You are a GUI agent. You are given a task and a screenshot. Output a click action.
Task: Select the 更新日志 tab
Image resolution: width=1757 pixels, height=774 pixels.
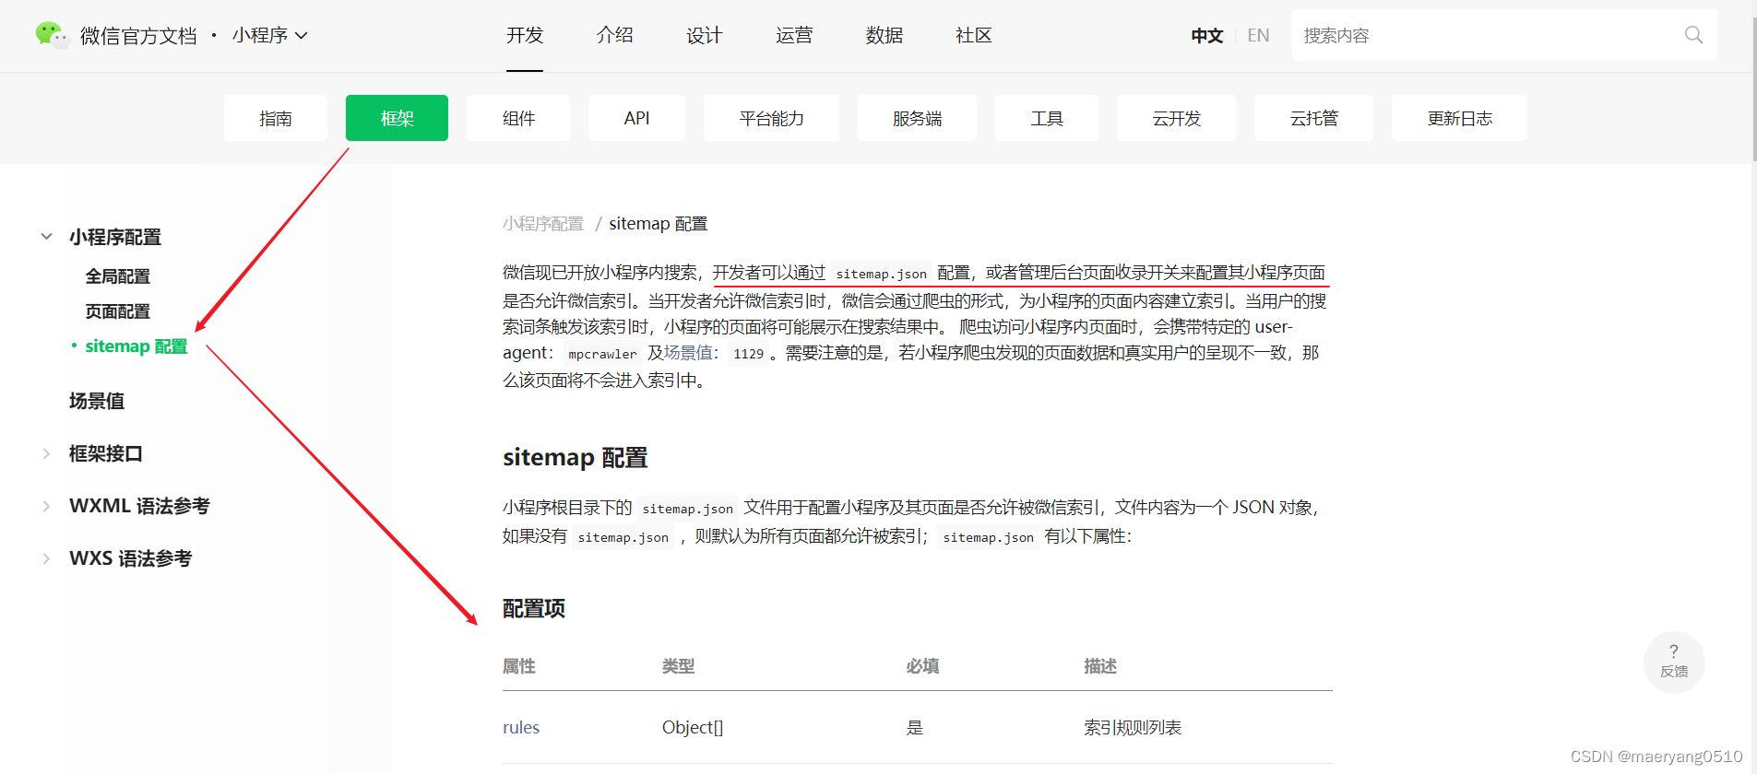click(1459, 118)
